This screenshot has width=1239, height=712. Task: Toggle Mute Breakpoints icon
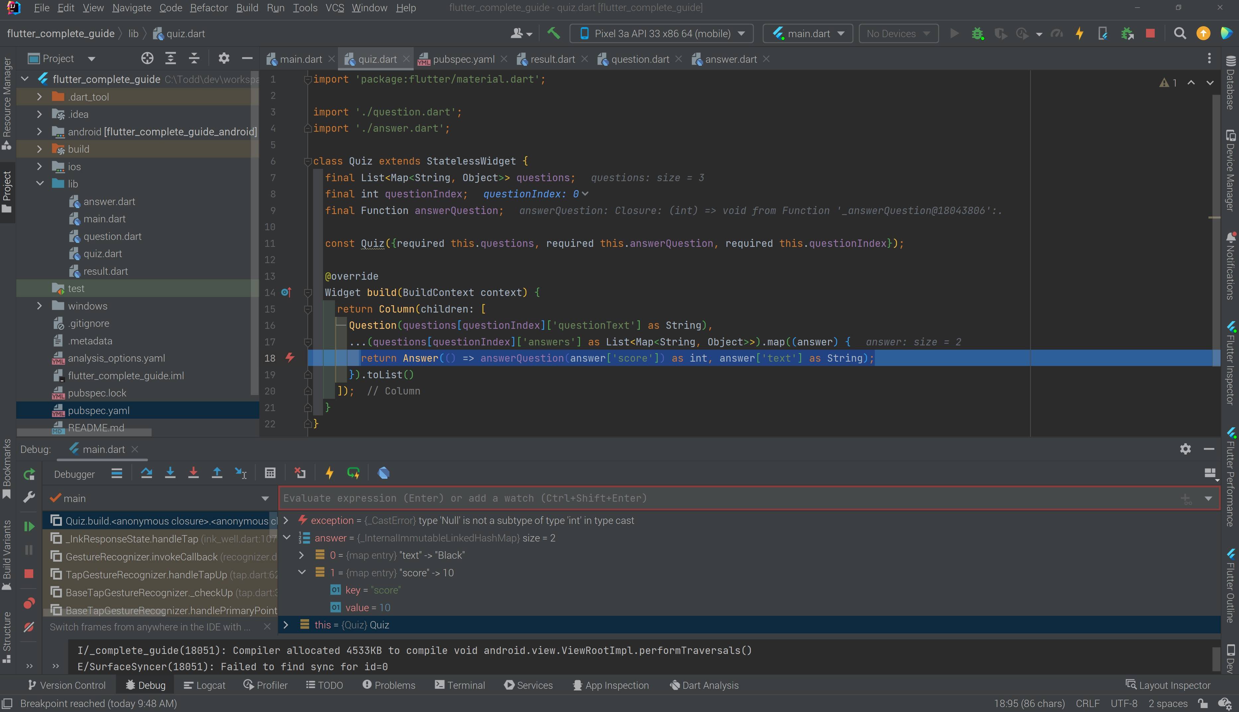coord(29,627)
